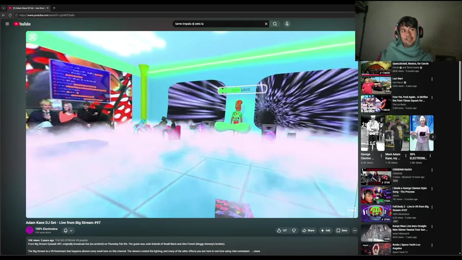This screenshot has width=462, height=260.
Task: Click the Cart Narcs channel name
Action: (398, 82)
